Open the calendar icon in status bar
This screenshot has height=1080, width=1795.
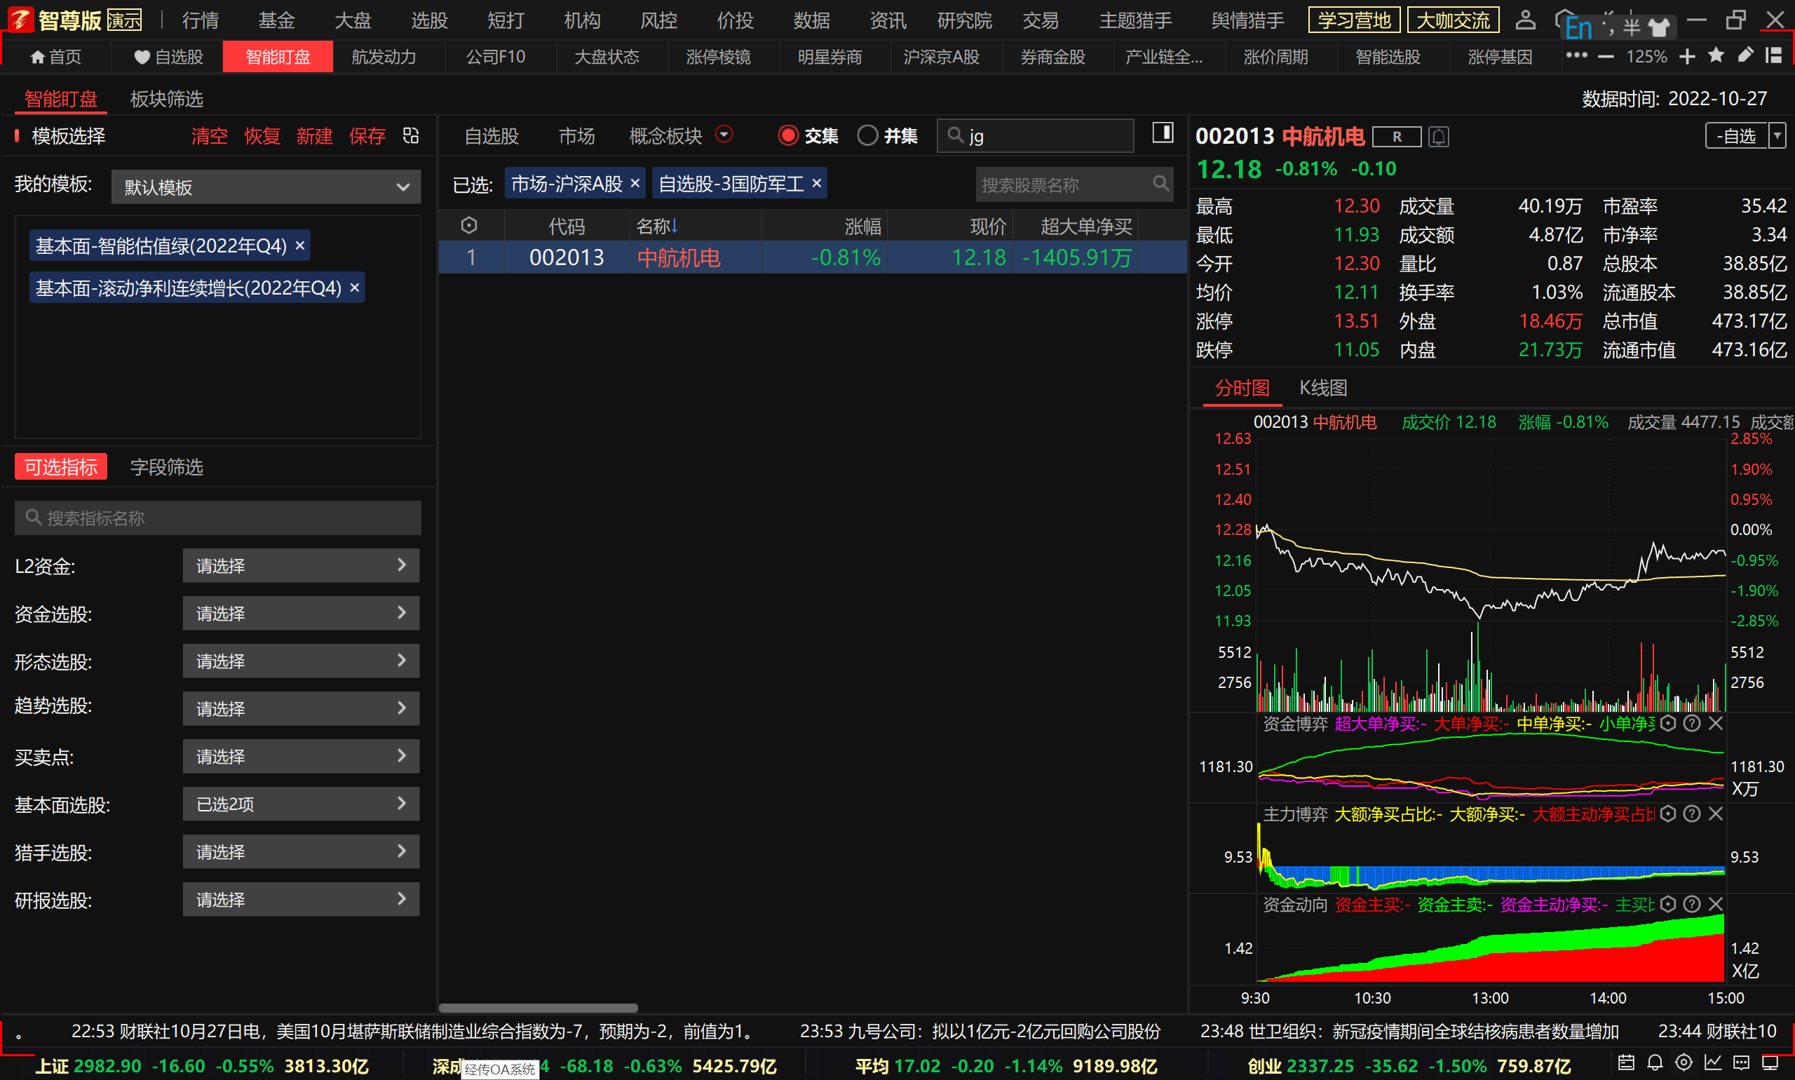point(1626,1062)
